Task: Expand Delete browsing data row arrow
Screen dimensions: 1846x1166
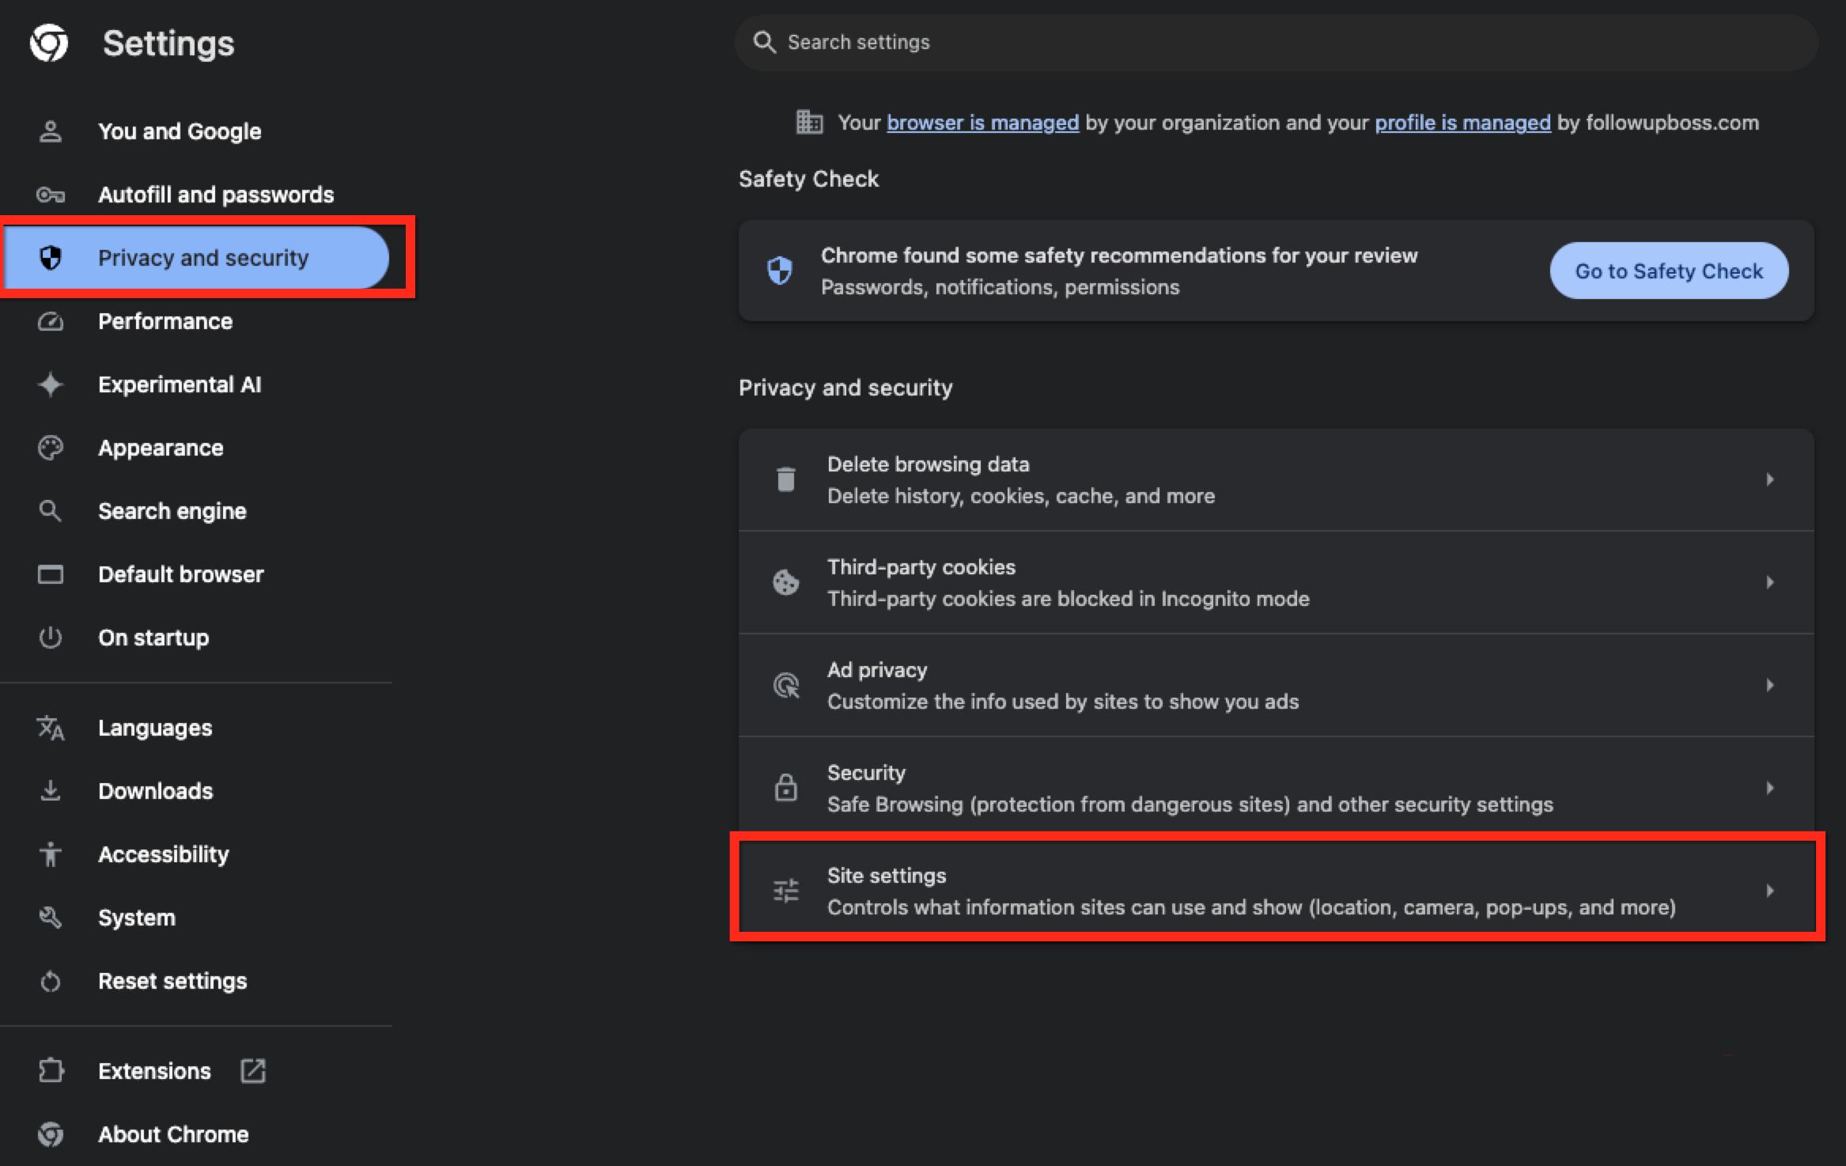Action: 1770,479
